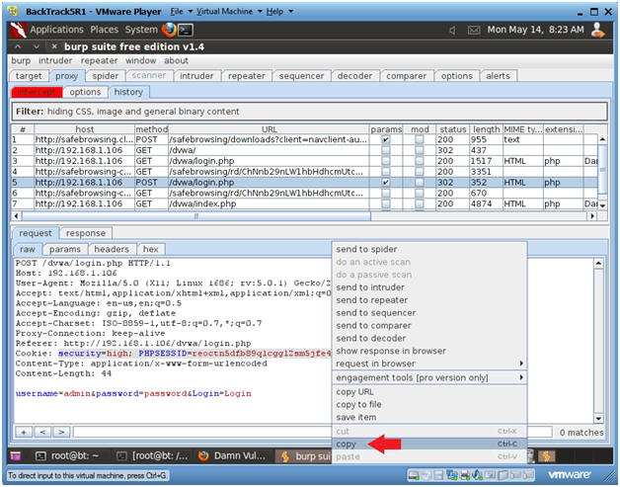Click the down-arrow icon in burp titlebar
Viewport: 620px width, 487px height.
coord(36,46)
